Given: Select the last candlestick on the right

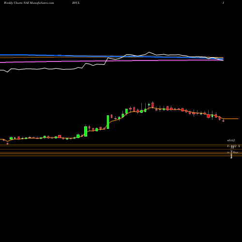Looking at the screenshot, I should pyautogui.click(x=224, y=121).
